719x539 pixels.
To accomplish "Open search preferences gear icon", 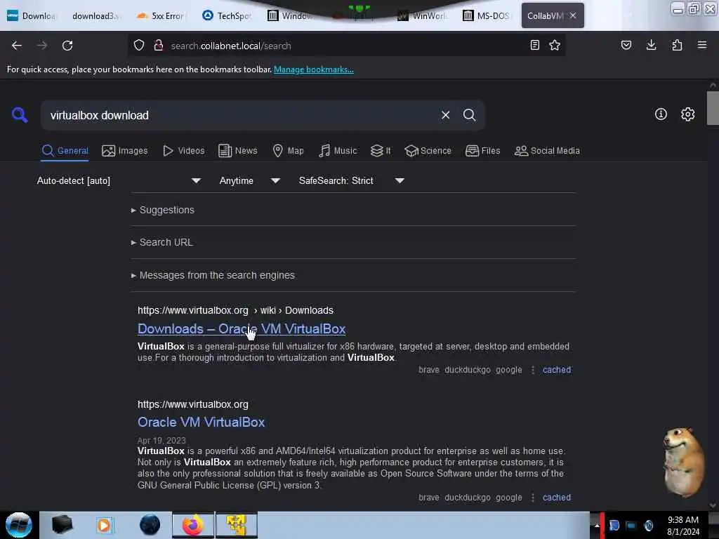I will point(688,114).
